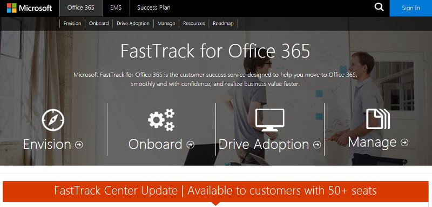
Task: Click the arrow circle beside Onboard
Action: tap(191, 145)
